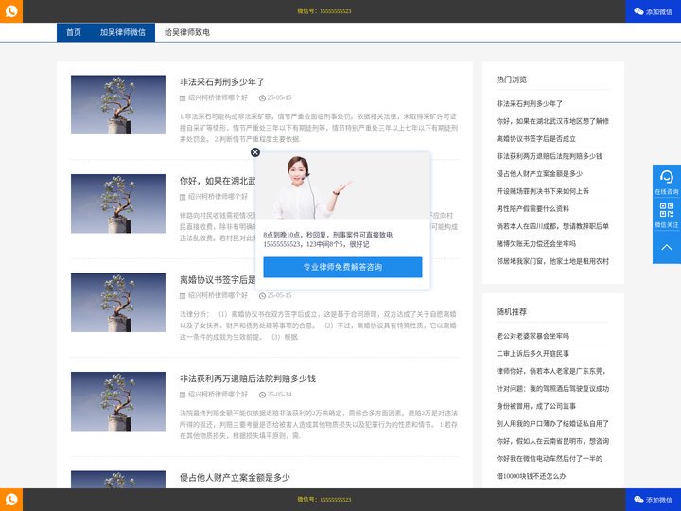Open 你好我在微信电动车然后付了一半的 link
The width and height of the screenshot is (681, 511).
click(550, 458)
